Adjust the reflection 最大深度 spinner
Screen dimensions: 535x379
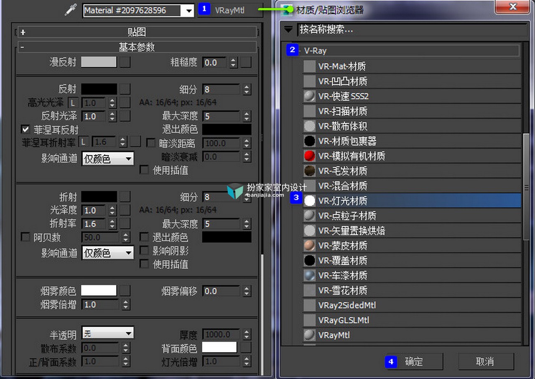tap(247, 116)
